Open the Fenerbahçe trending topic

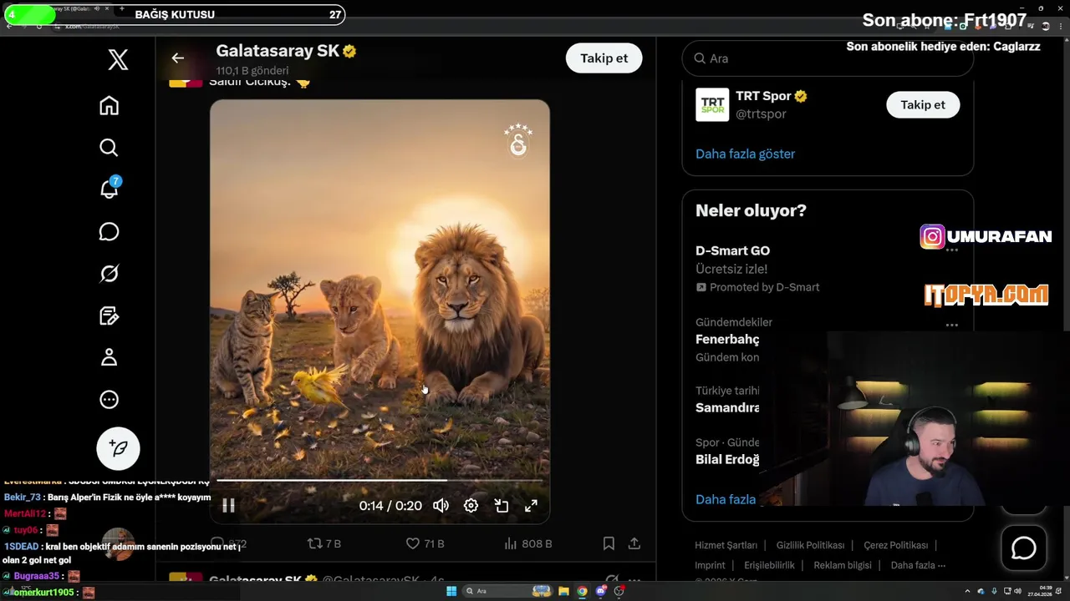727,340
